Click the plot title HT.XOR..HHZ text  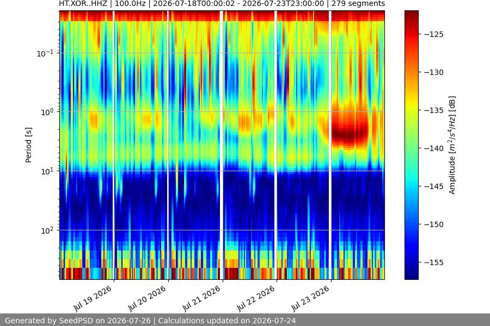click(222, 4)
